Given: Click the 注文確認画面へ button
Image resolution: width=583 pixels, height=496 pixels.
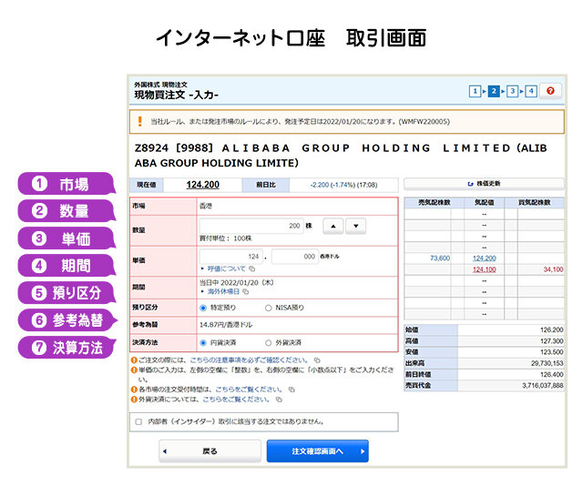Looking at the screenshot, I should coord(317,451).
